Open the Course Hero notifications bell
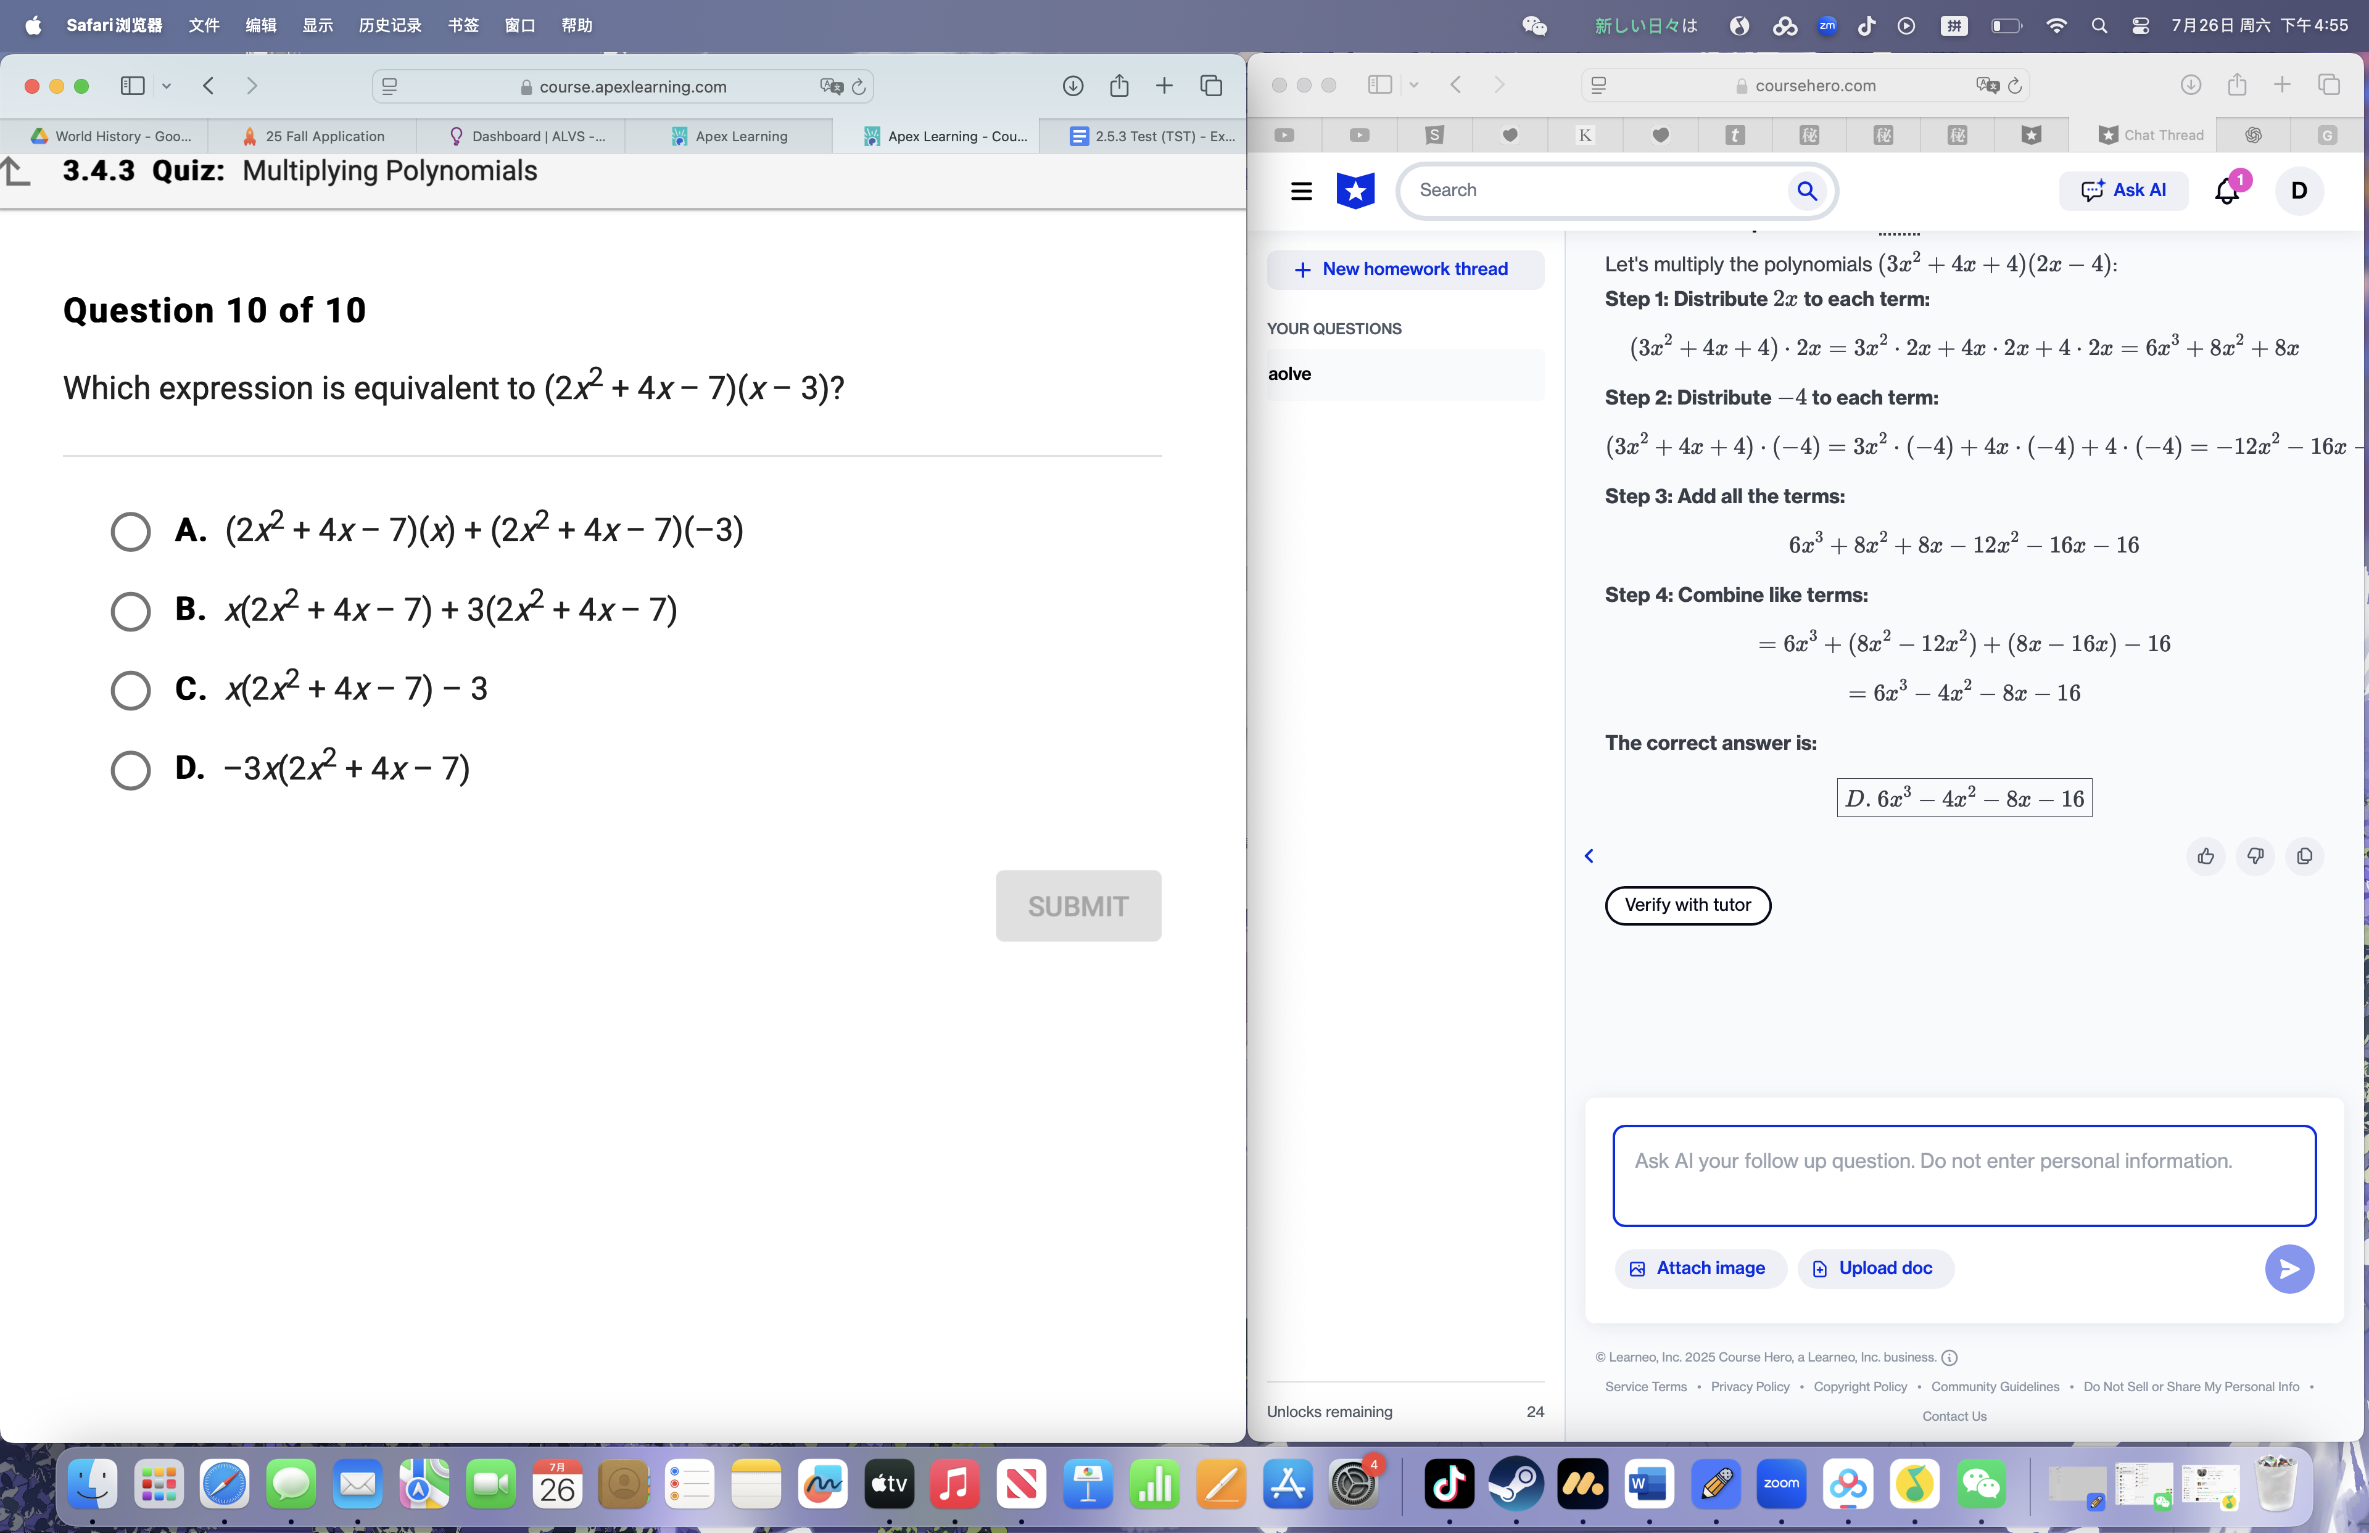Screen dimensions: 2369x1533 coord(2226,191)
